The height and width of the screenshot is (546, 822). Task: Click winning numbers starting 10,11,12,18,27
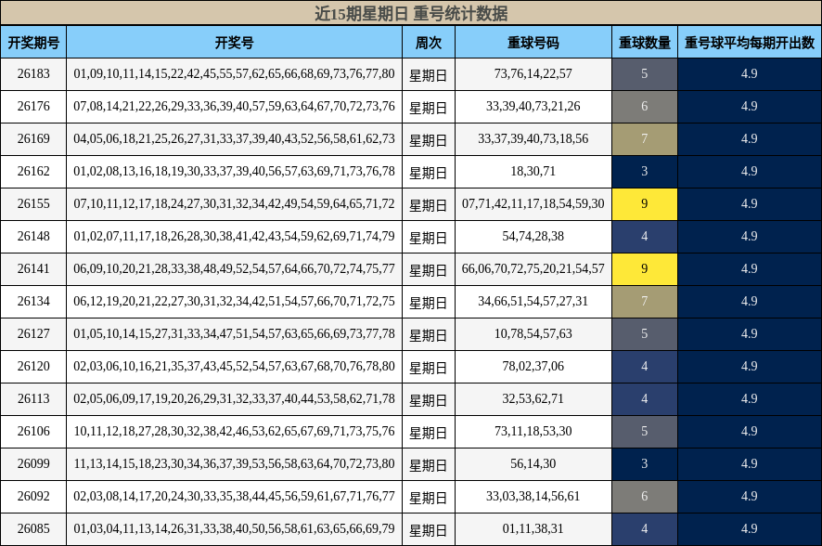(x=235, y=432)
